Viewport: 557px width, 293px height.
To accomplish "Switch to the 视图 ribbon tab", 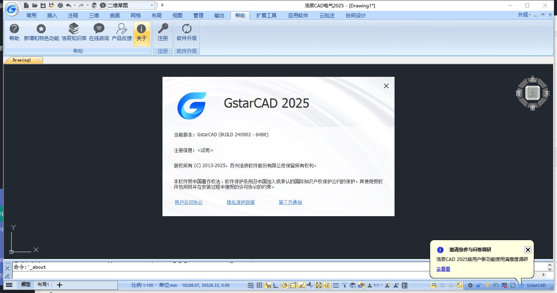I will tap(178, 15).
